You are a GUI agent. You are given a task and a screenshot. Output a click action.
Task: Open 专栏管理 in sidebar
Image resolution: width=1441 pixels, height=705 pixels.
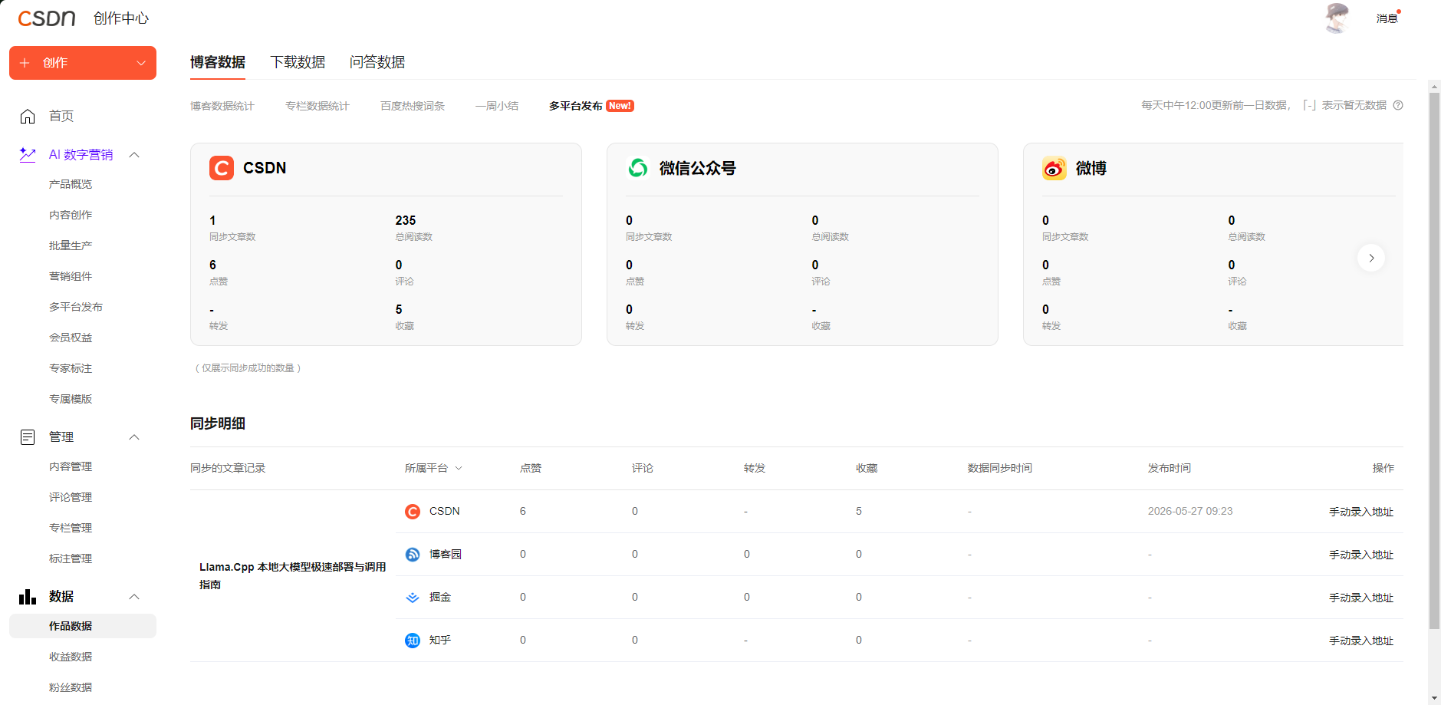click(71, 528)
